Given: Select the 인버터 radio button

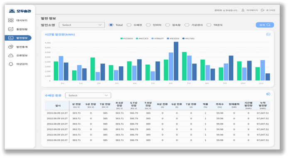Looking at the screenshot, I should tap(148, 25).
